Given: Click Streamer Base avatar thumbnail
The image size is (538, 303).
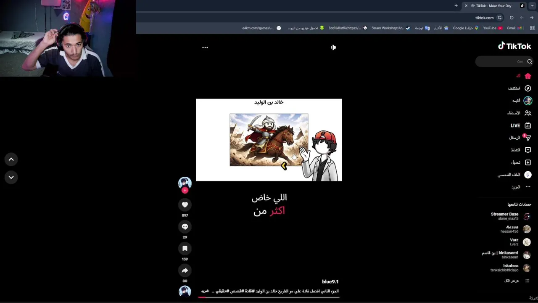Looking at the screenshot, I should coord(527,216).
